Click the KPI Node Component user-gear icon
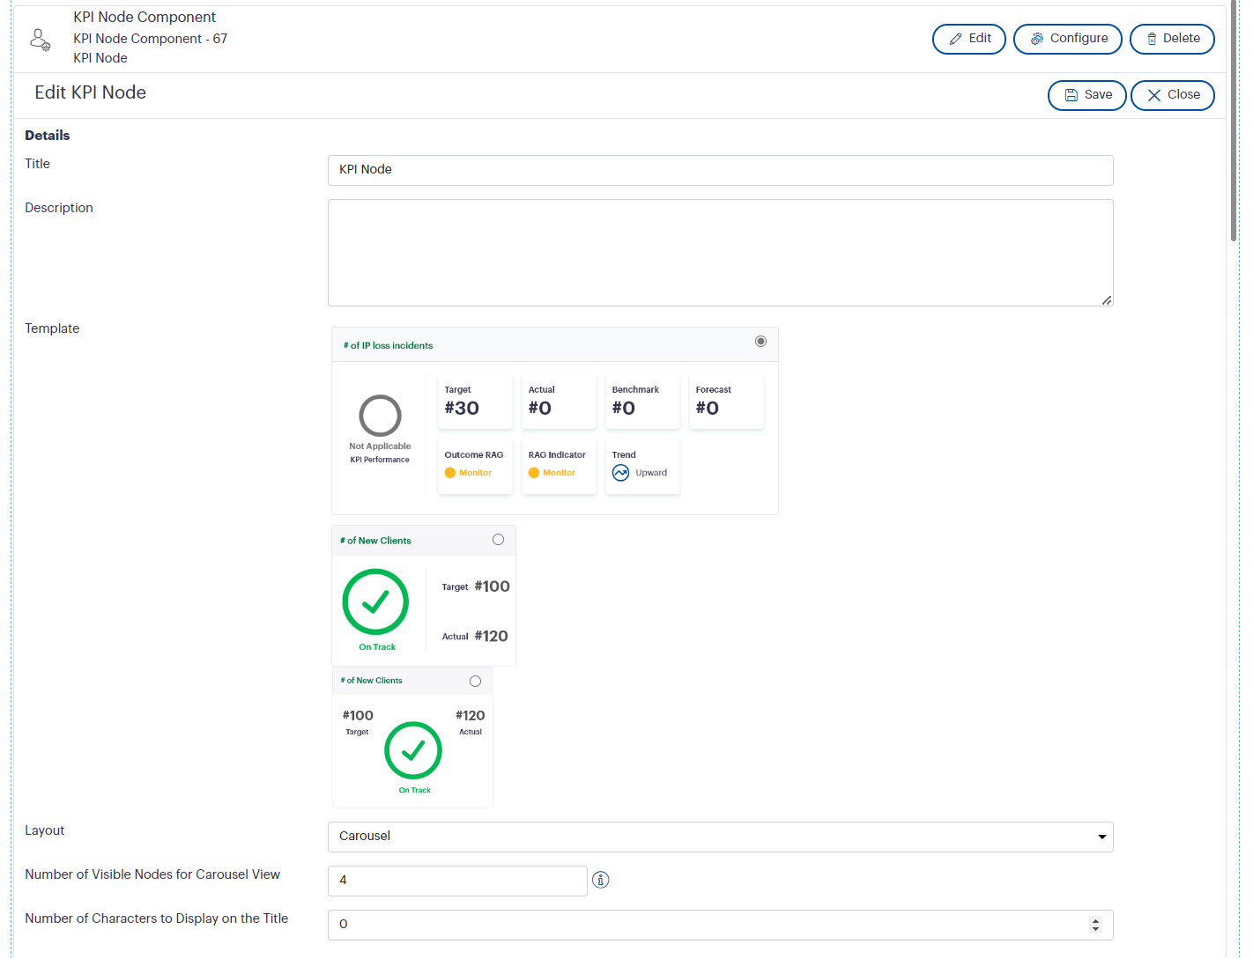 (x=41, y=40)
